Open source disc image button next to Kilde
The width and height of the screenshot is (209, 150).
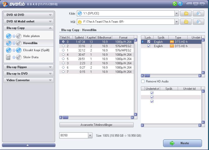click(198, 13)
